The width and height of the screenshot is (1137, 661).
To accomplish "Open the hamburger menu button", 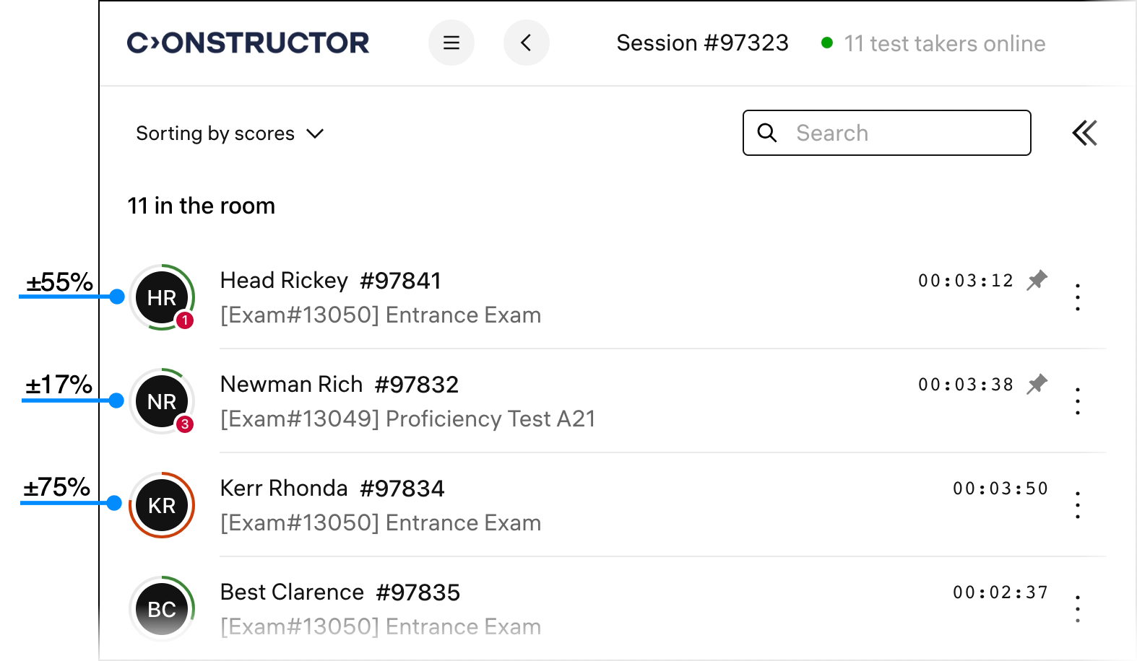I will [451, 43].
